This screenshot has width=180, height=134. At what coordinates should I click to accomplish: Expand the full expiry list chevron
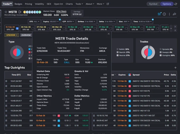171,29
